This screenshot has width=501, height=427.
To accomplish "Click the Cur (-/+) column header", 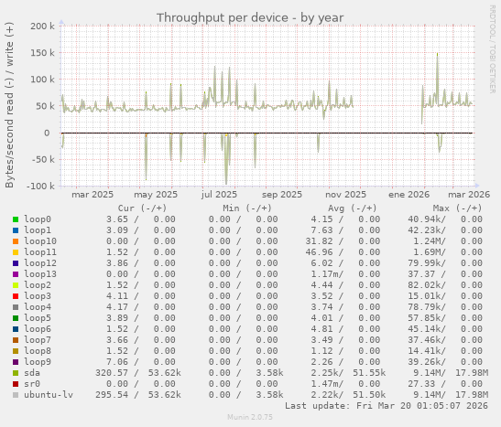I will tap(142, 208).
